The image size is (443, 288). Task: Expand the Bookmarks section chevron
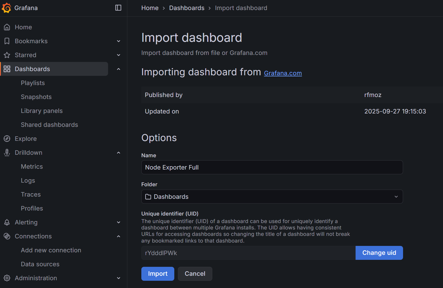point(118,41)
